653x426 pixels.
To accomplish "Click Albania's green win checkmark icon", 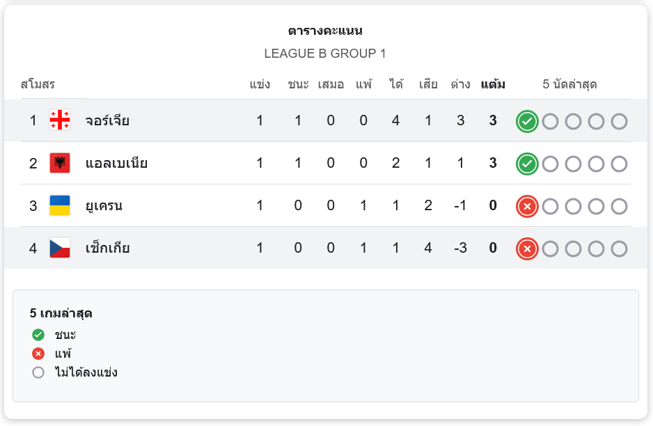I will [527, 164].
